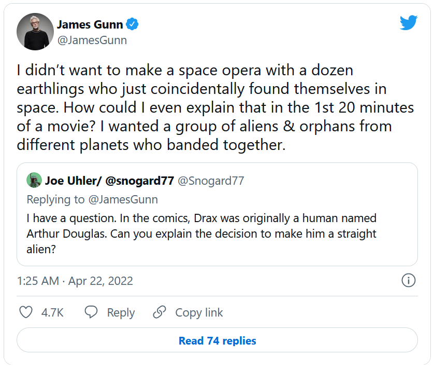This screenshot has height=370, width=434.
Task: Click the reply speech bubble icon
Action: (92, 312)
